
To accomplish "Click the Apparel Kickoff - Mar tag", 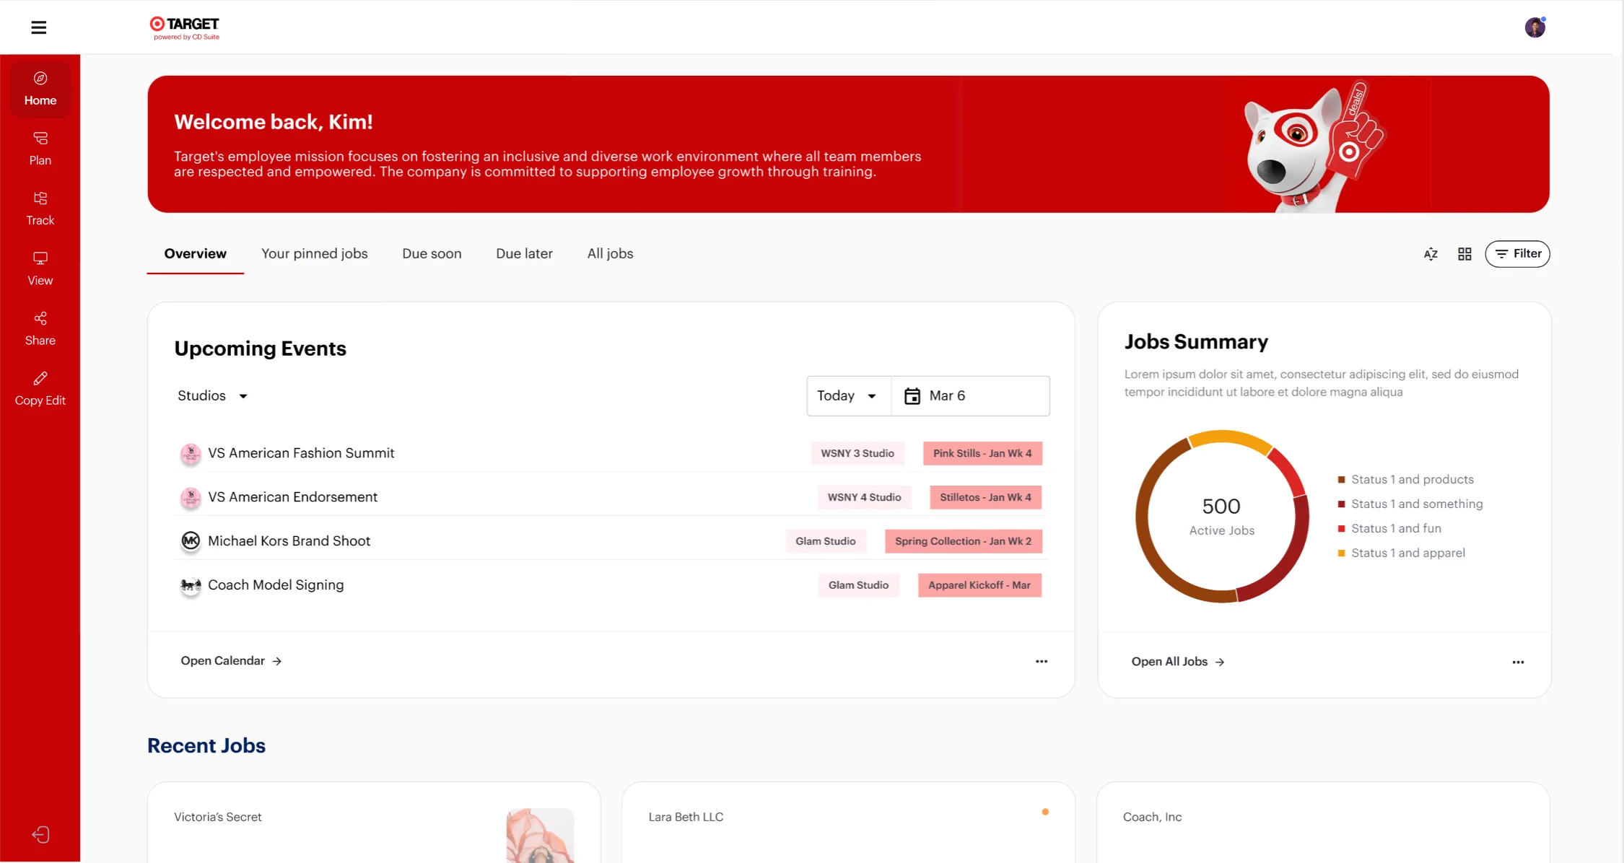I will (979, 585).
